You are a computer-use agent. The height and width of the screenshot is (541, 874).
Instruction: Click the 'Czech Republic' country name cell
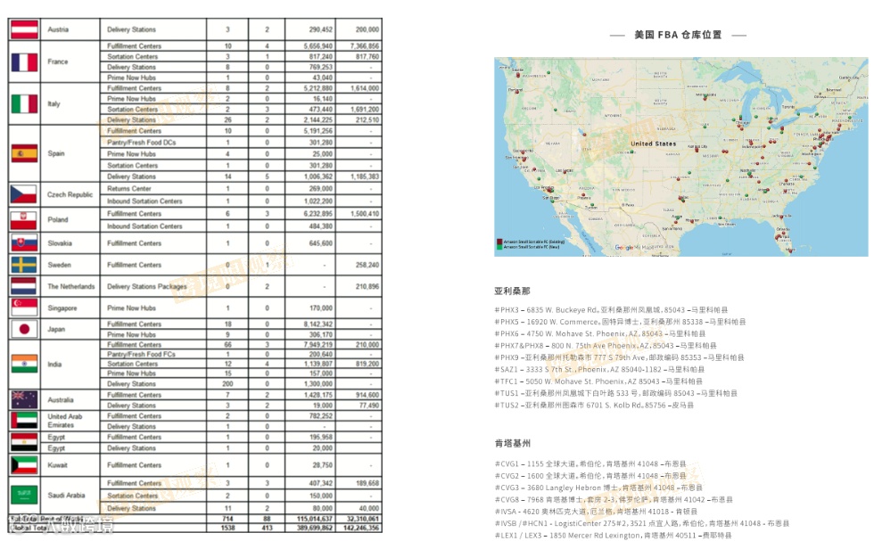pos(70,194)
